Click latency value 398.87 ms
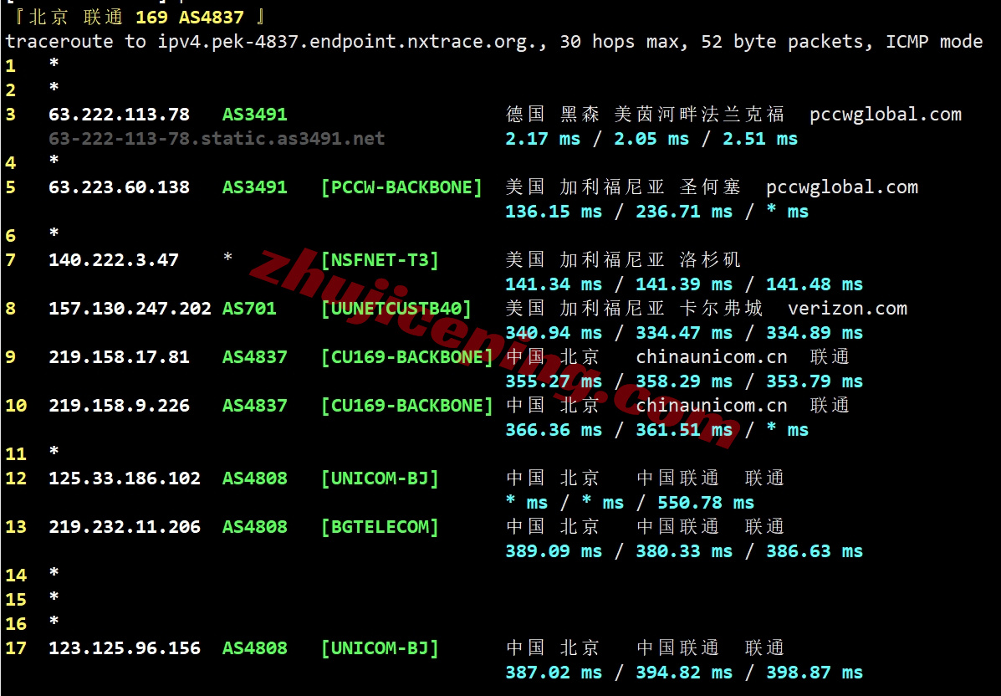 click(815, 673)
